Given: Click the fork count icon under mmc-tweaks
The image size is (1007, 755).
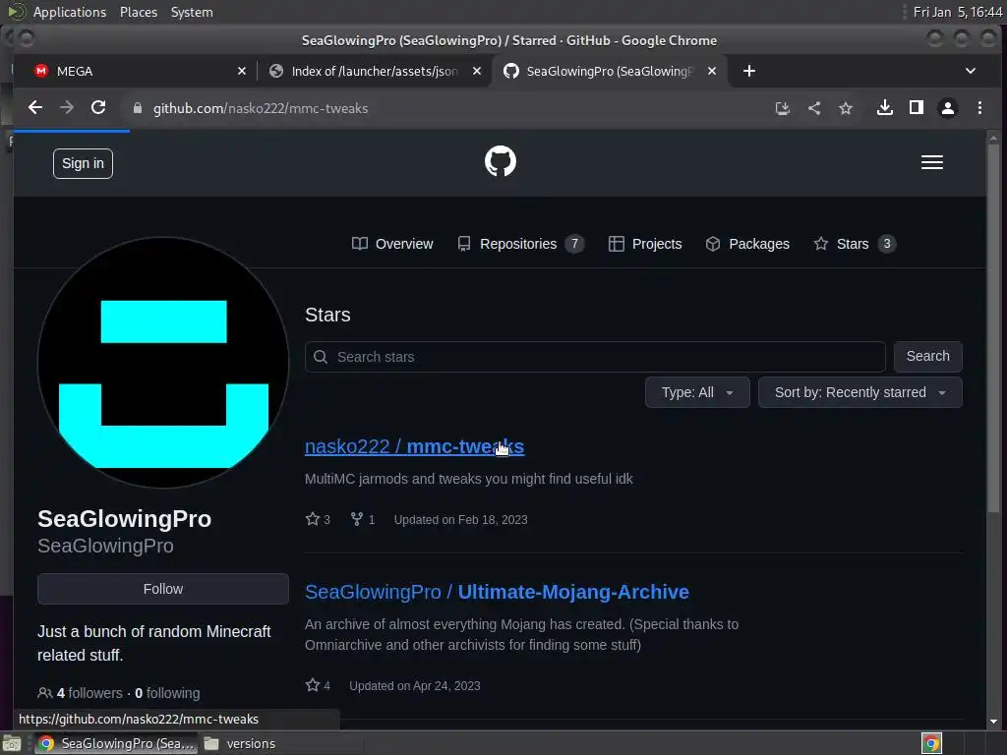Looking at the screenshot, I should [x=357, y=519].
